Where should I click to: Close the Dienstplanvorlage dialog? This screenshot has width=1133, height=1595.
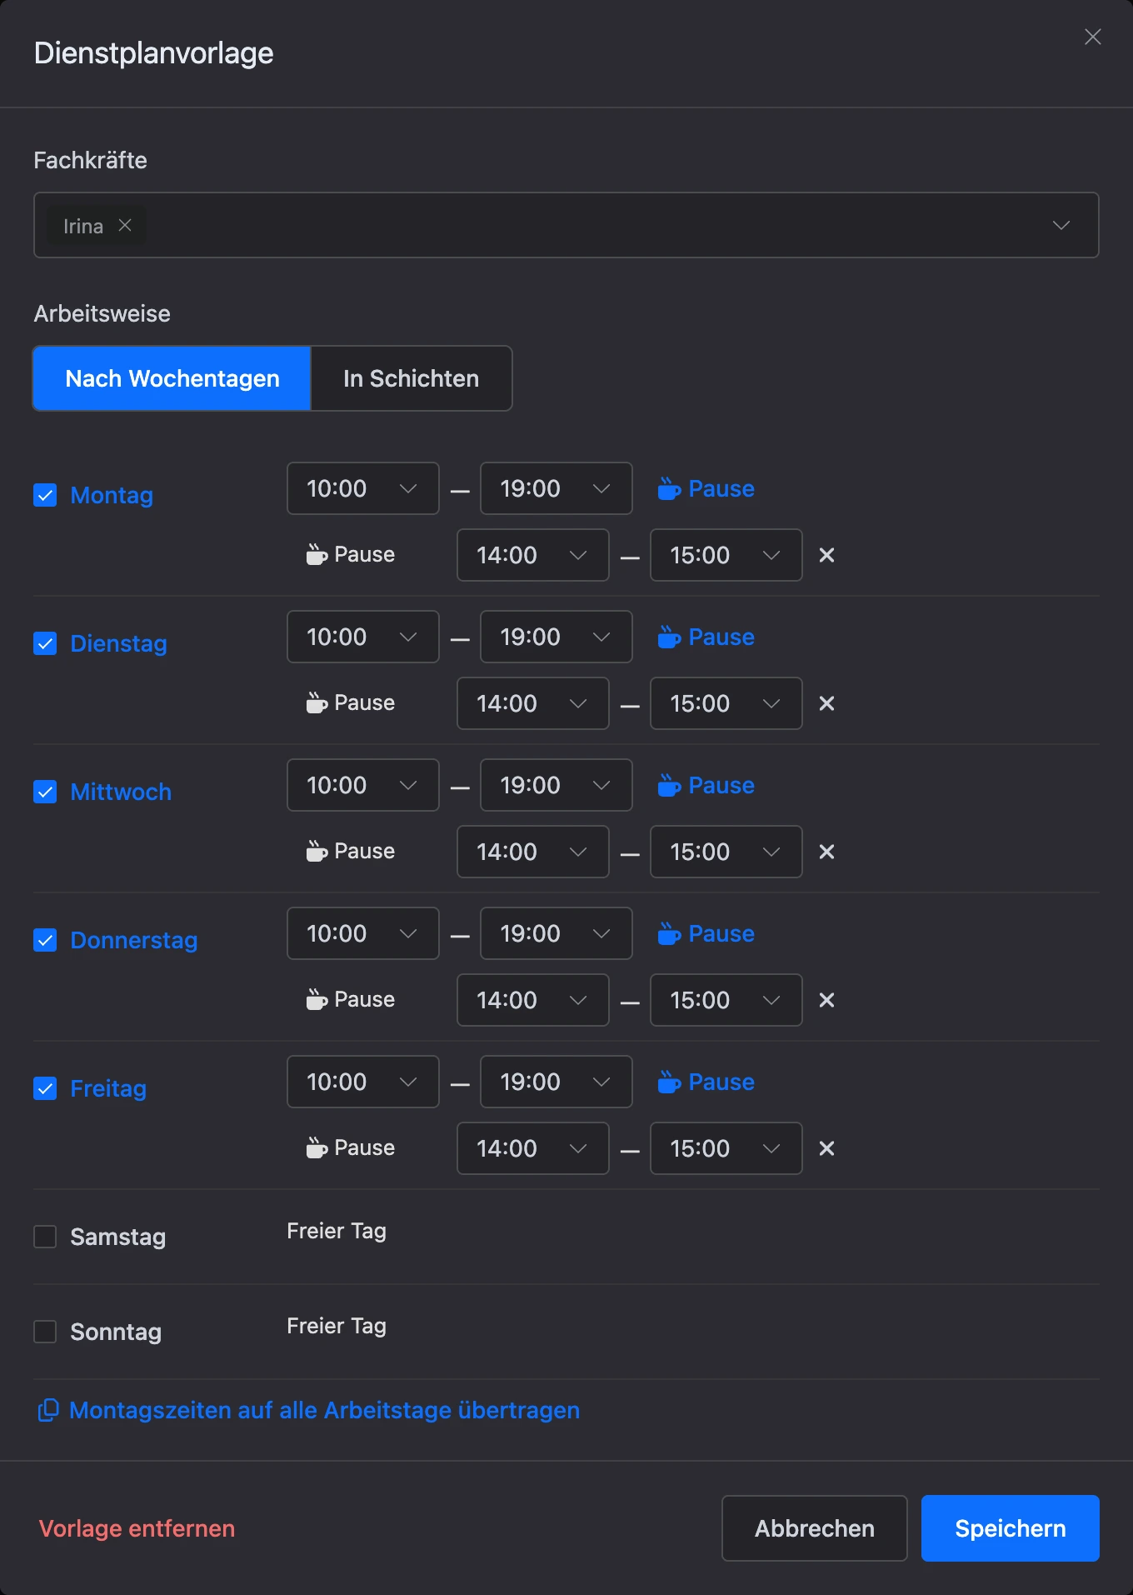coord(1092,37)
